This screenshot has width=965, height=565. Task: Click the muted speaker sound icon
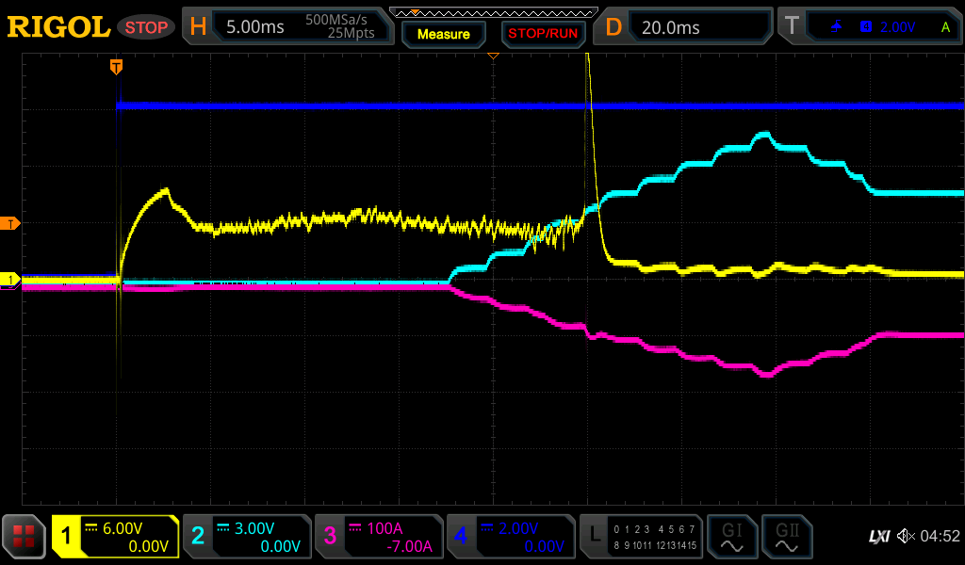click(x=906, y=537)
